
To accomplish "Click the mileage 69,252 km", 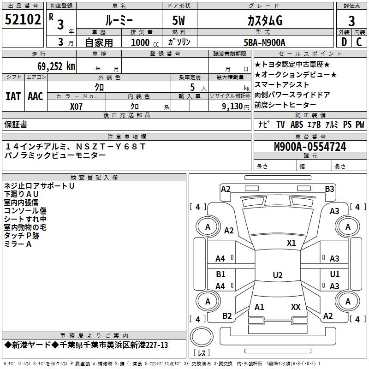I will (x=56, y=66).
